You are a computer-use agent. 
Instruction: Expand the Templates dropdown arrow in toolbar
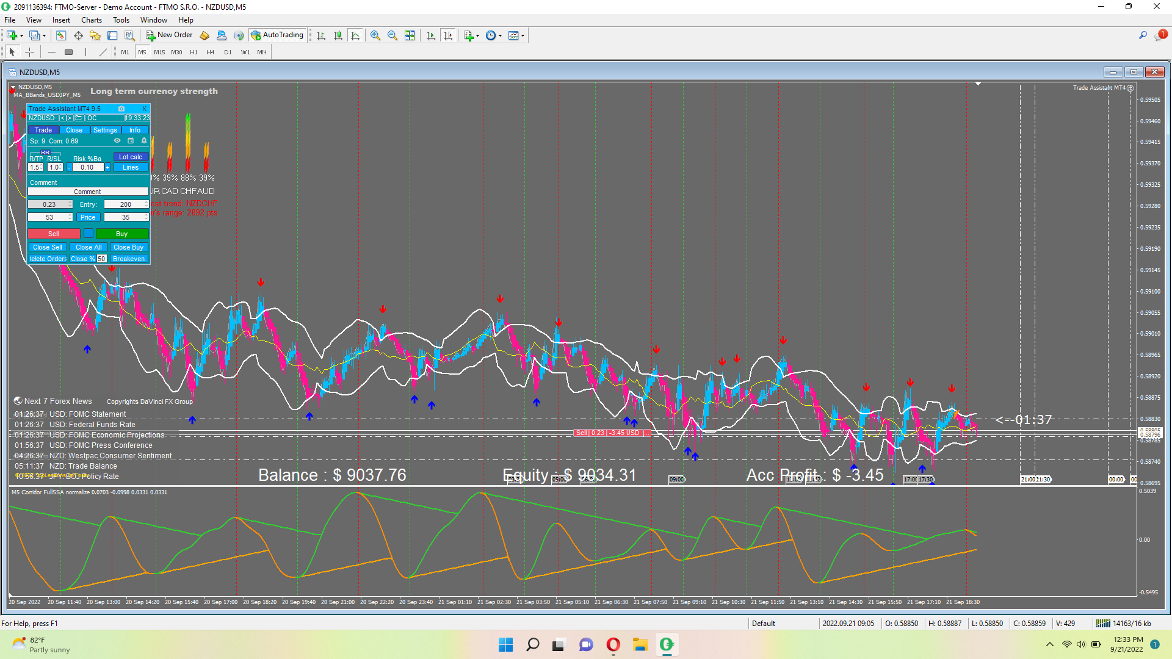(x=523, y=35)
